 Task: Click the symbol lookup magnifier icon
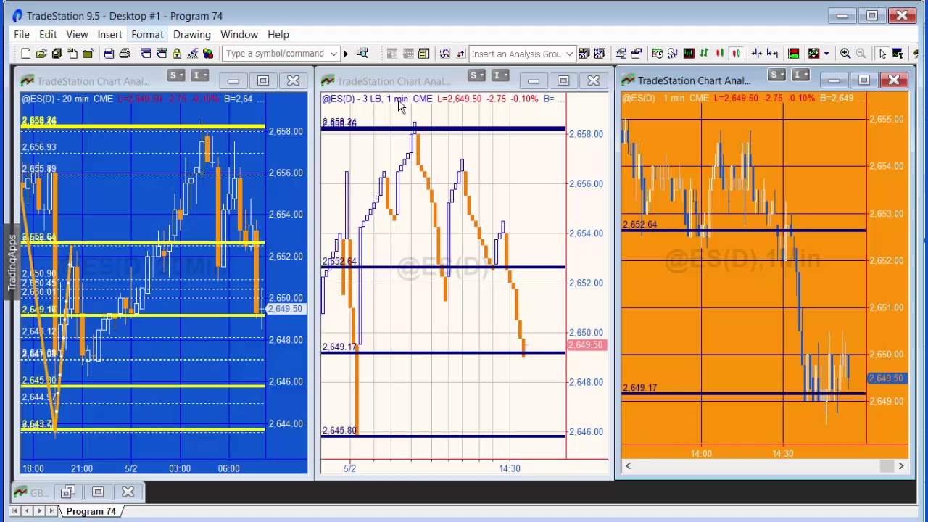[362, 54]
